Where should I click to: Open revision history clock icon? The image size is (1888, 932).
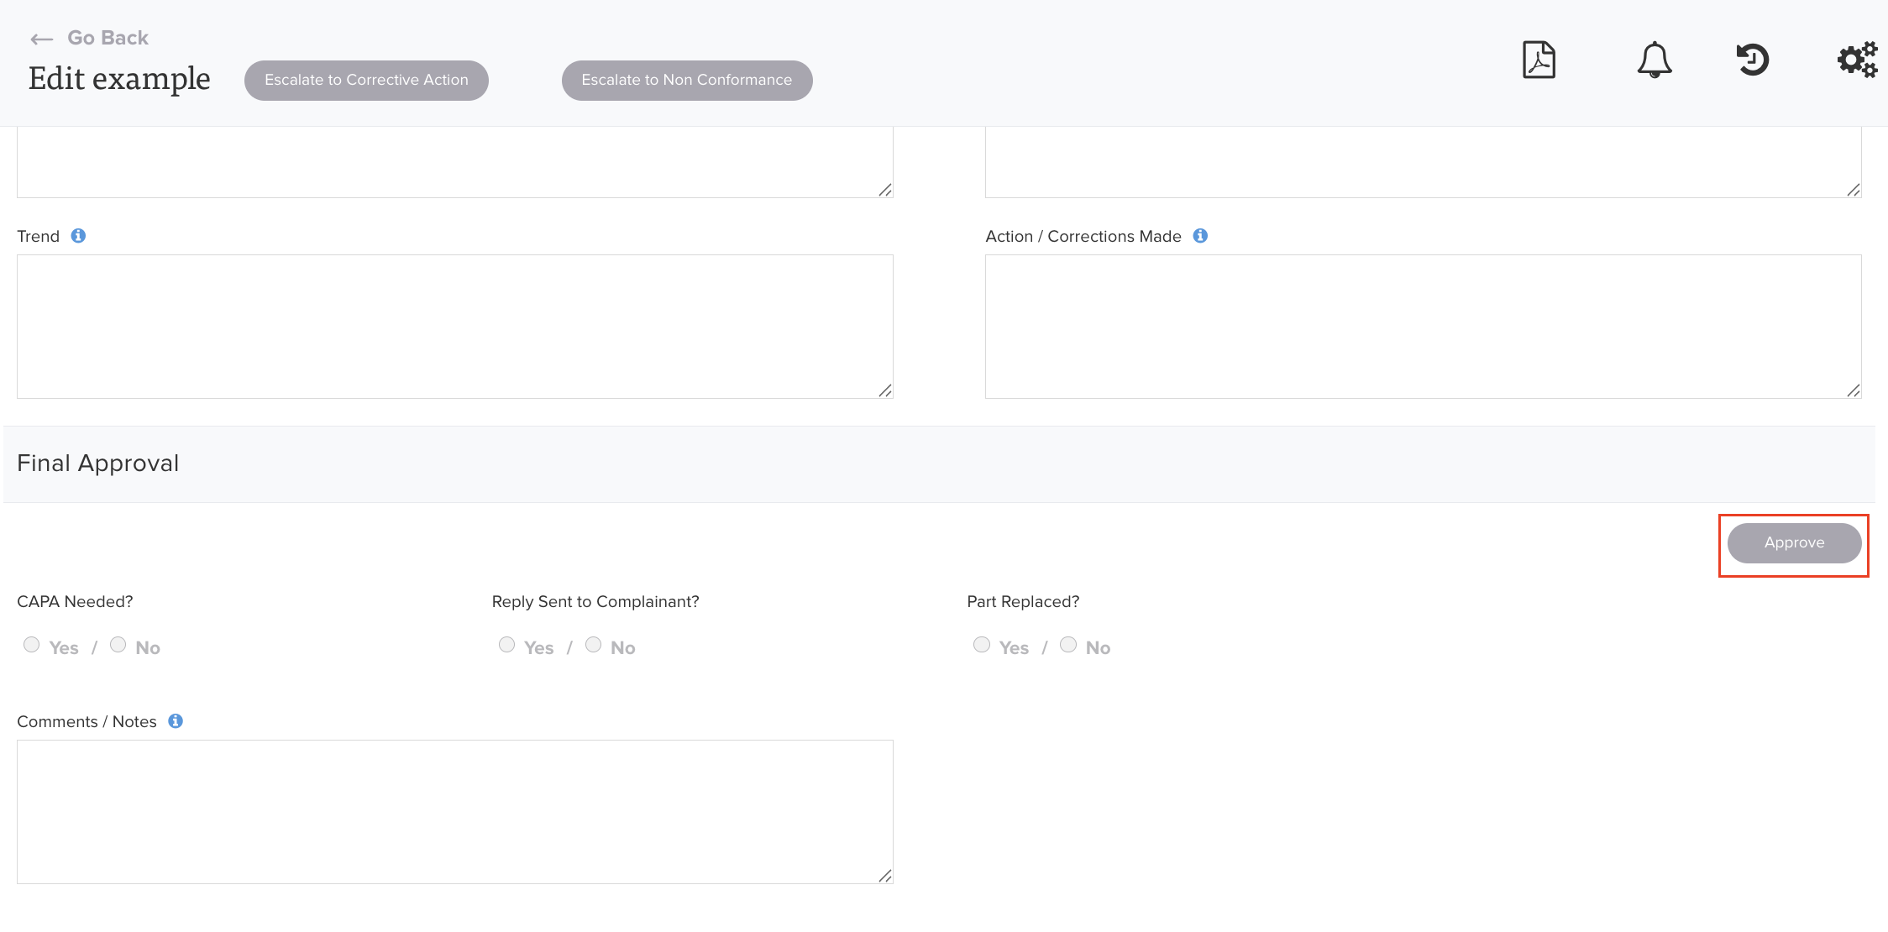pyautogui.click(x=1753, y=60)
